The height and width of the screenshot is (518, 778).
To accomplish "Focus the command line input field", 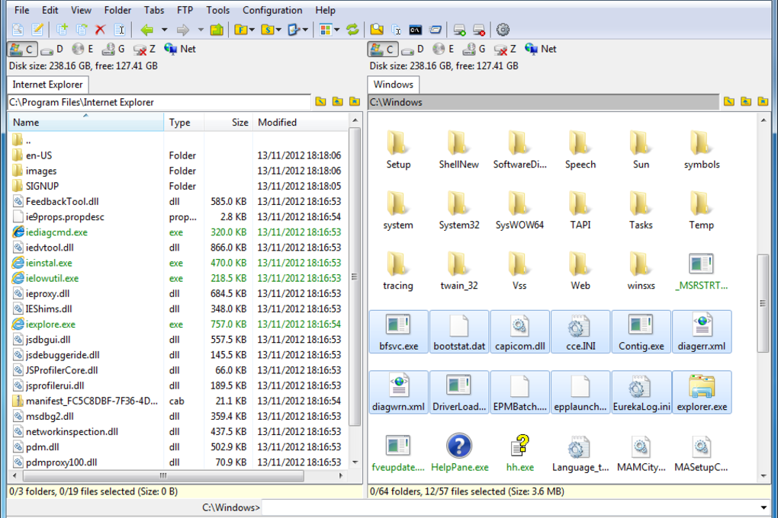I will [510, 507].
